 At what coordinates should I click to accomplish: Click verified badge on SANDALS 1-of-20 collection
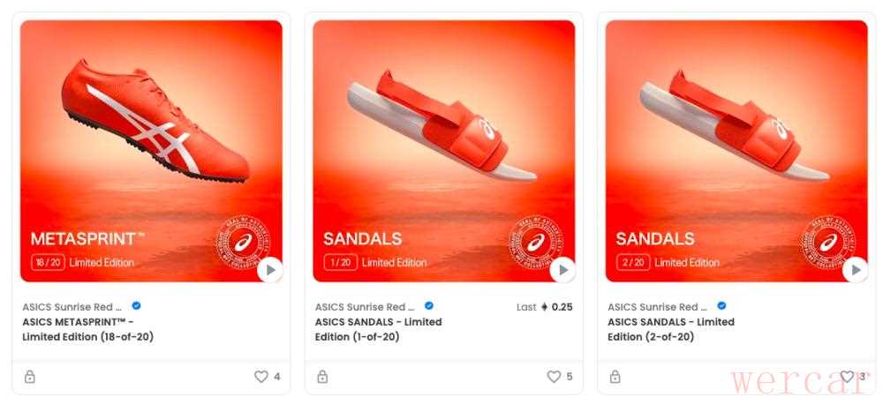point(428,306)
